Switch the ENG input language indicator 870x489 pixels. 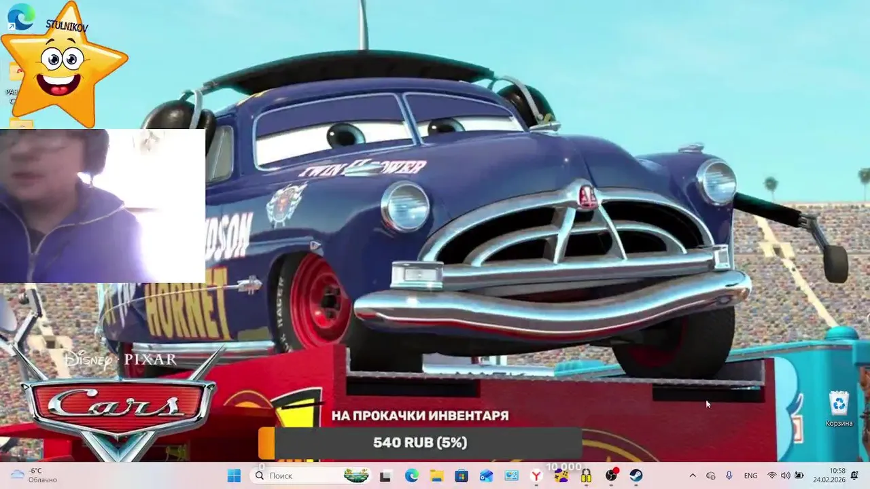(750, 476)
